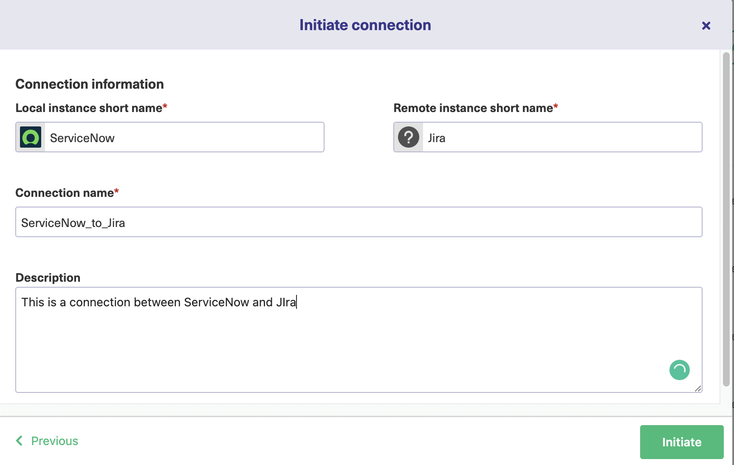Click the Connection information heading

pos(89,84)
